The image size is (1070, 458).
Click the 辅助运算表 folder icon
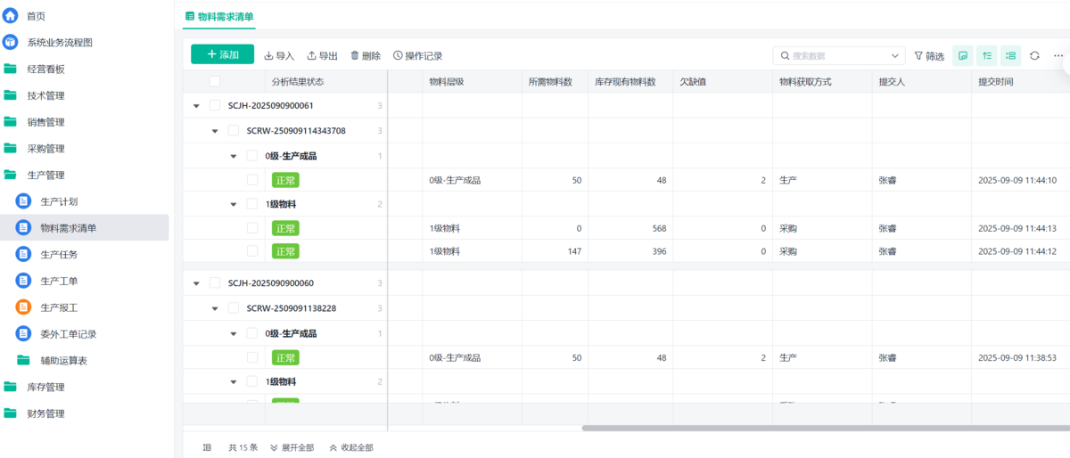point(24,360)
